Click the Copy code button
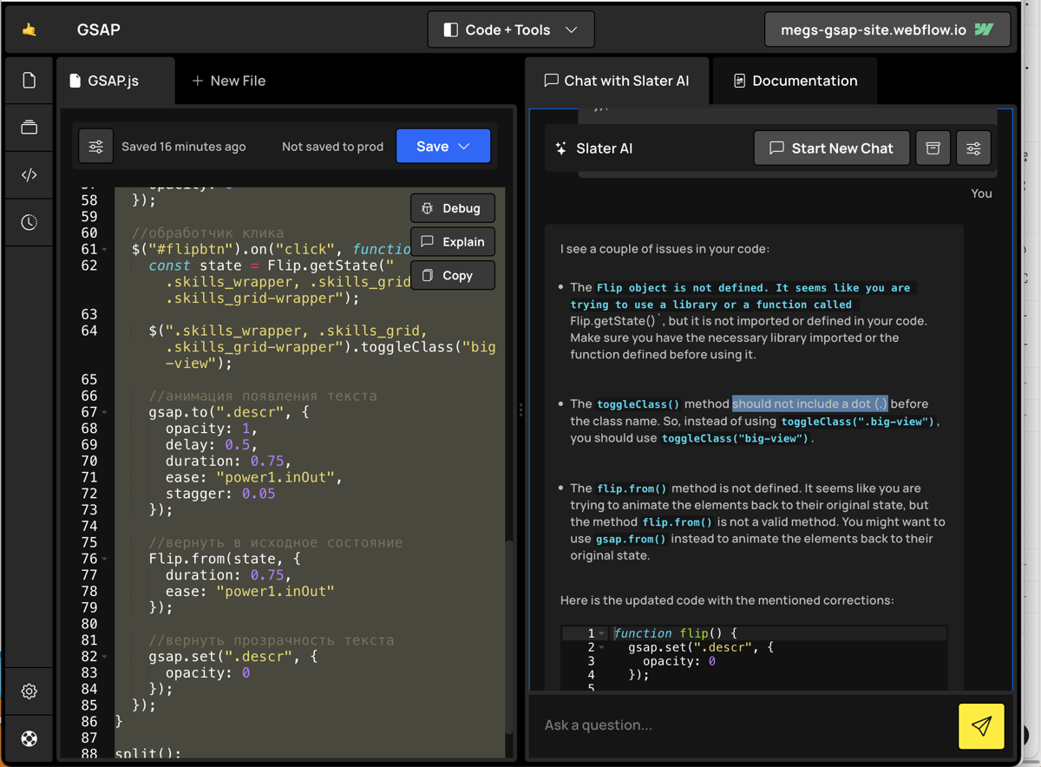Image resolution: width=1041 pixels, height=767 pixels. pyautogui.click(x=452, y=276)
